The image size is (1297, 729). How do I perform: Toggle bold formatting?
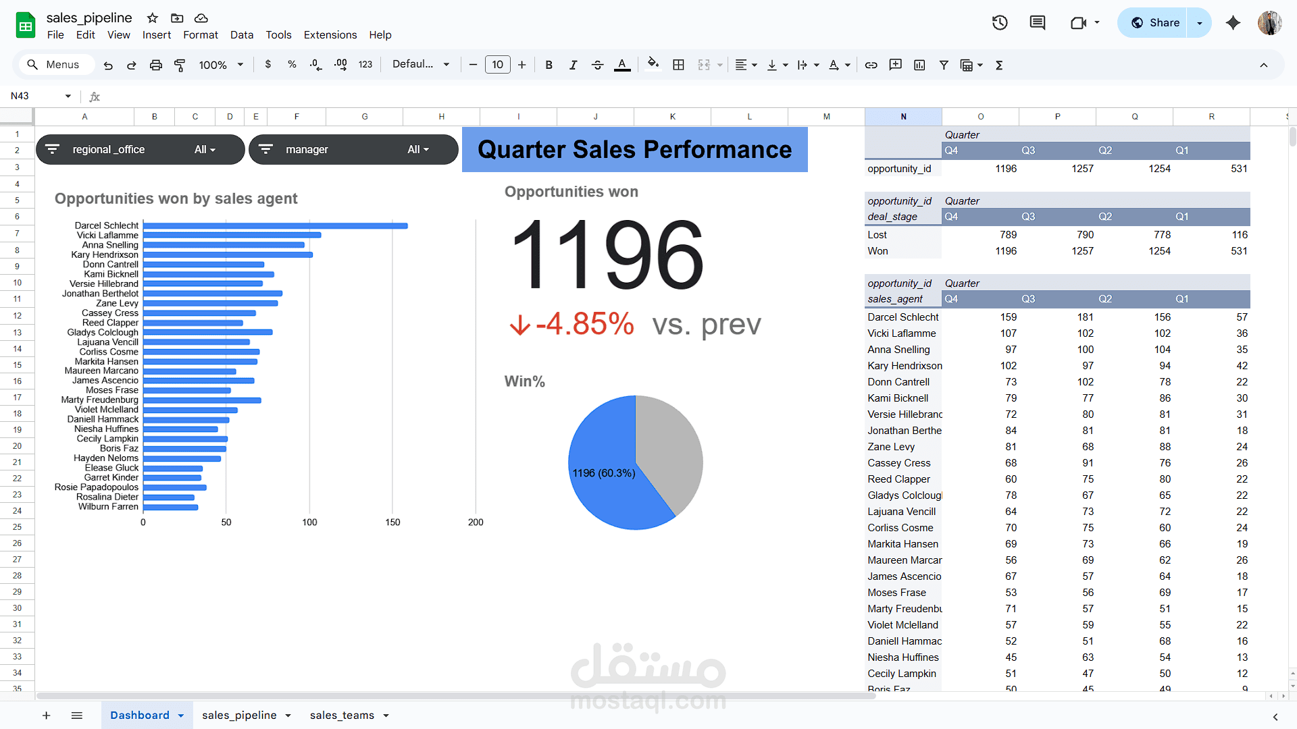point(549,65)
